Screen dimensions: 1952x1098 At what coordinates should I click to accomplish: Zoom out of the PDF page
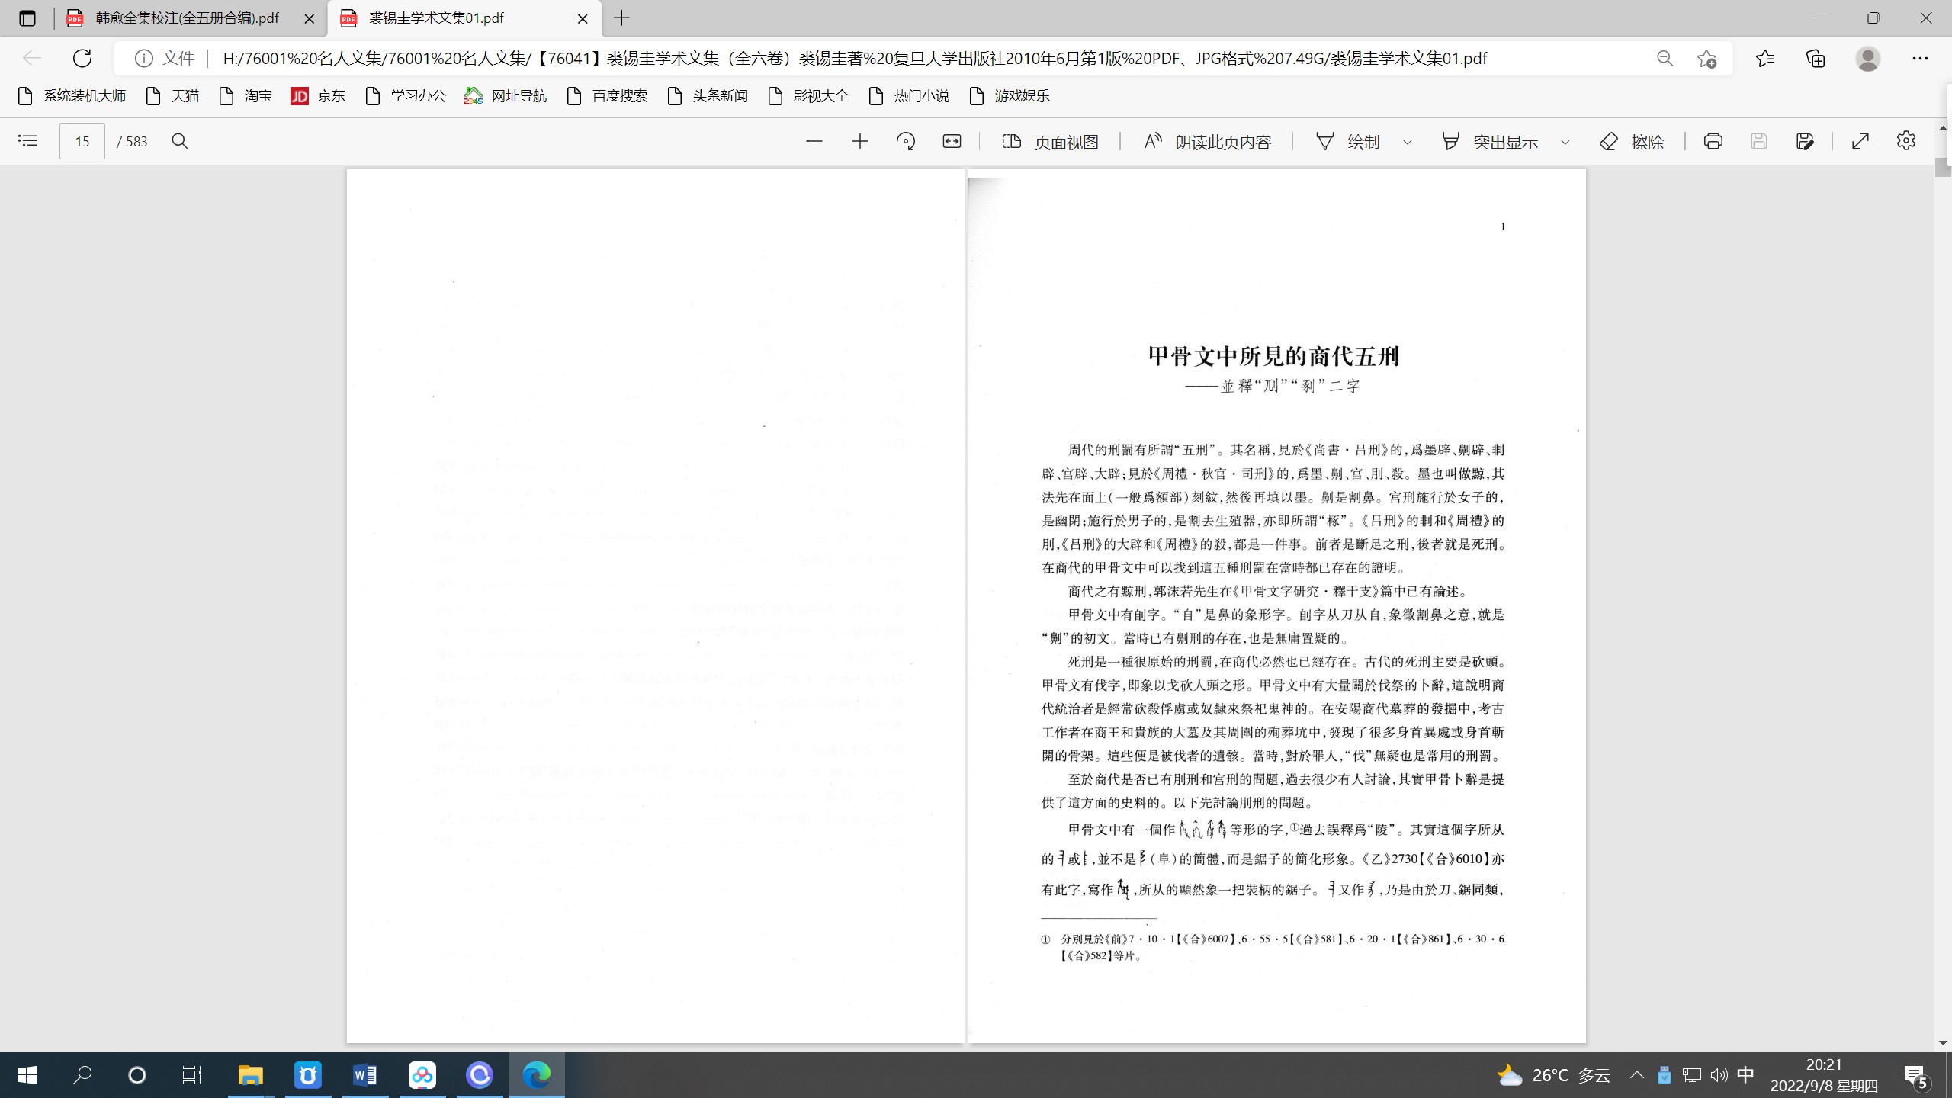pyautogui.click(x=814, y=141)
